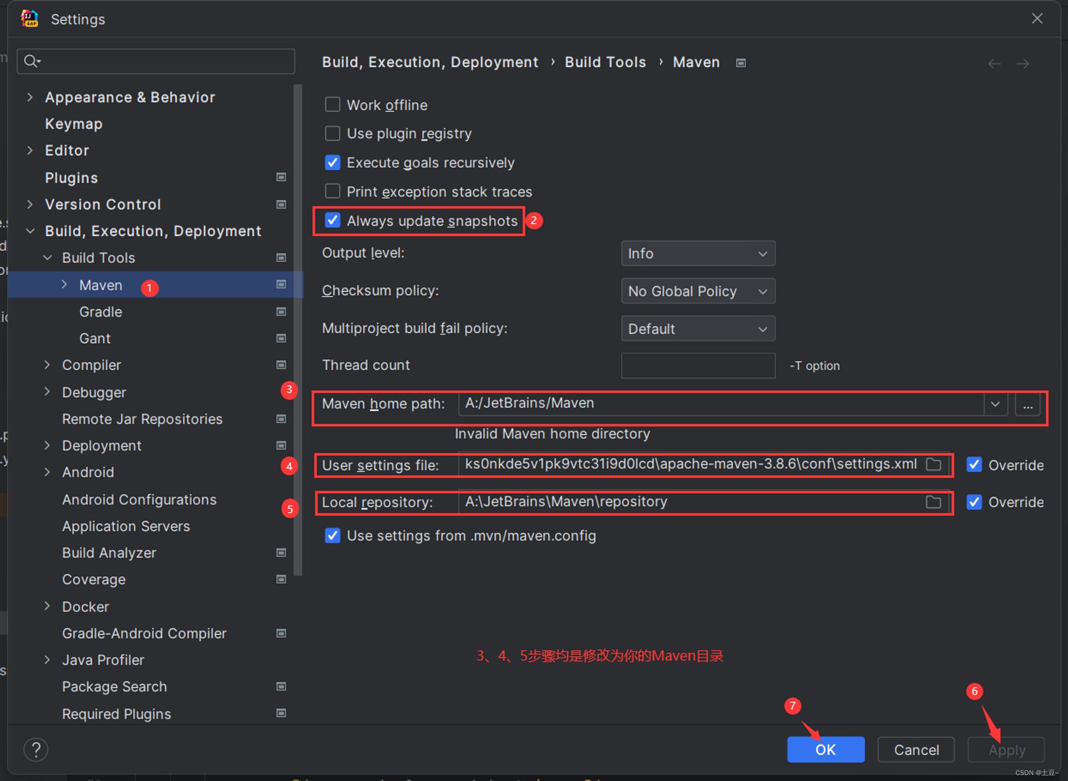
Task: Click the folder icon in Local repository field
Action: tap(933, 502)
